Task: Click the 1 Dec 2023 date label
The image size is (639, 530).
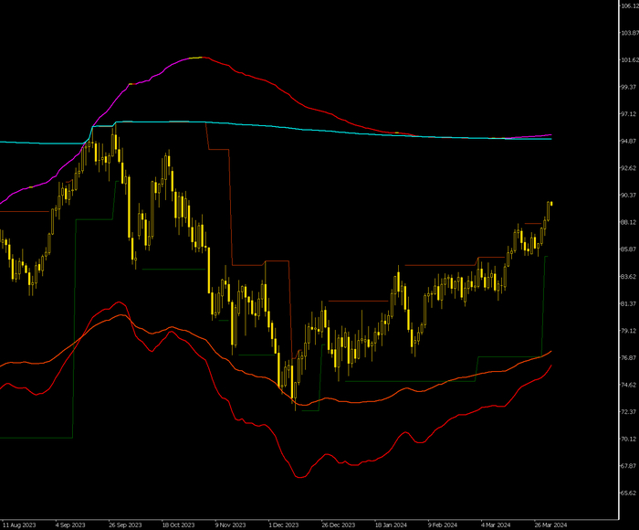Action: (x=284, y=525)
